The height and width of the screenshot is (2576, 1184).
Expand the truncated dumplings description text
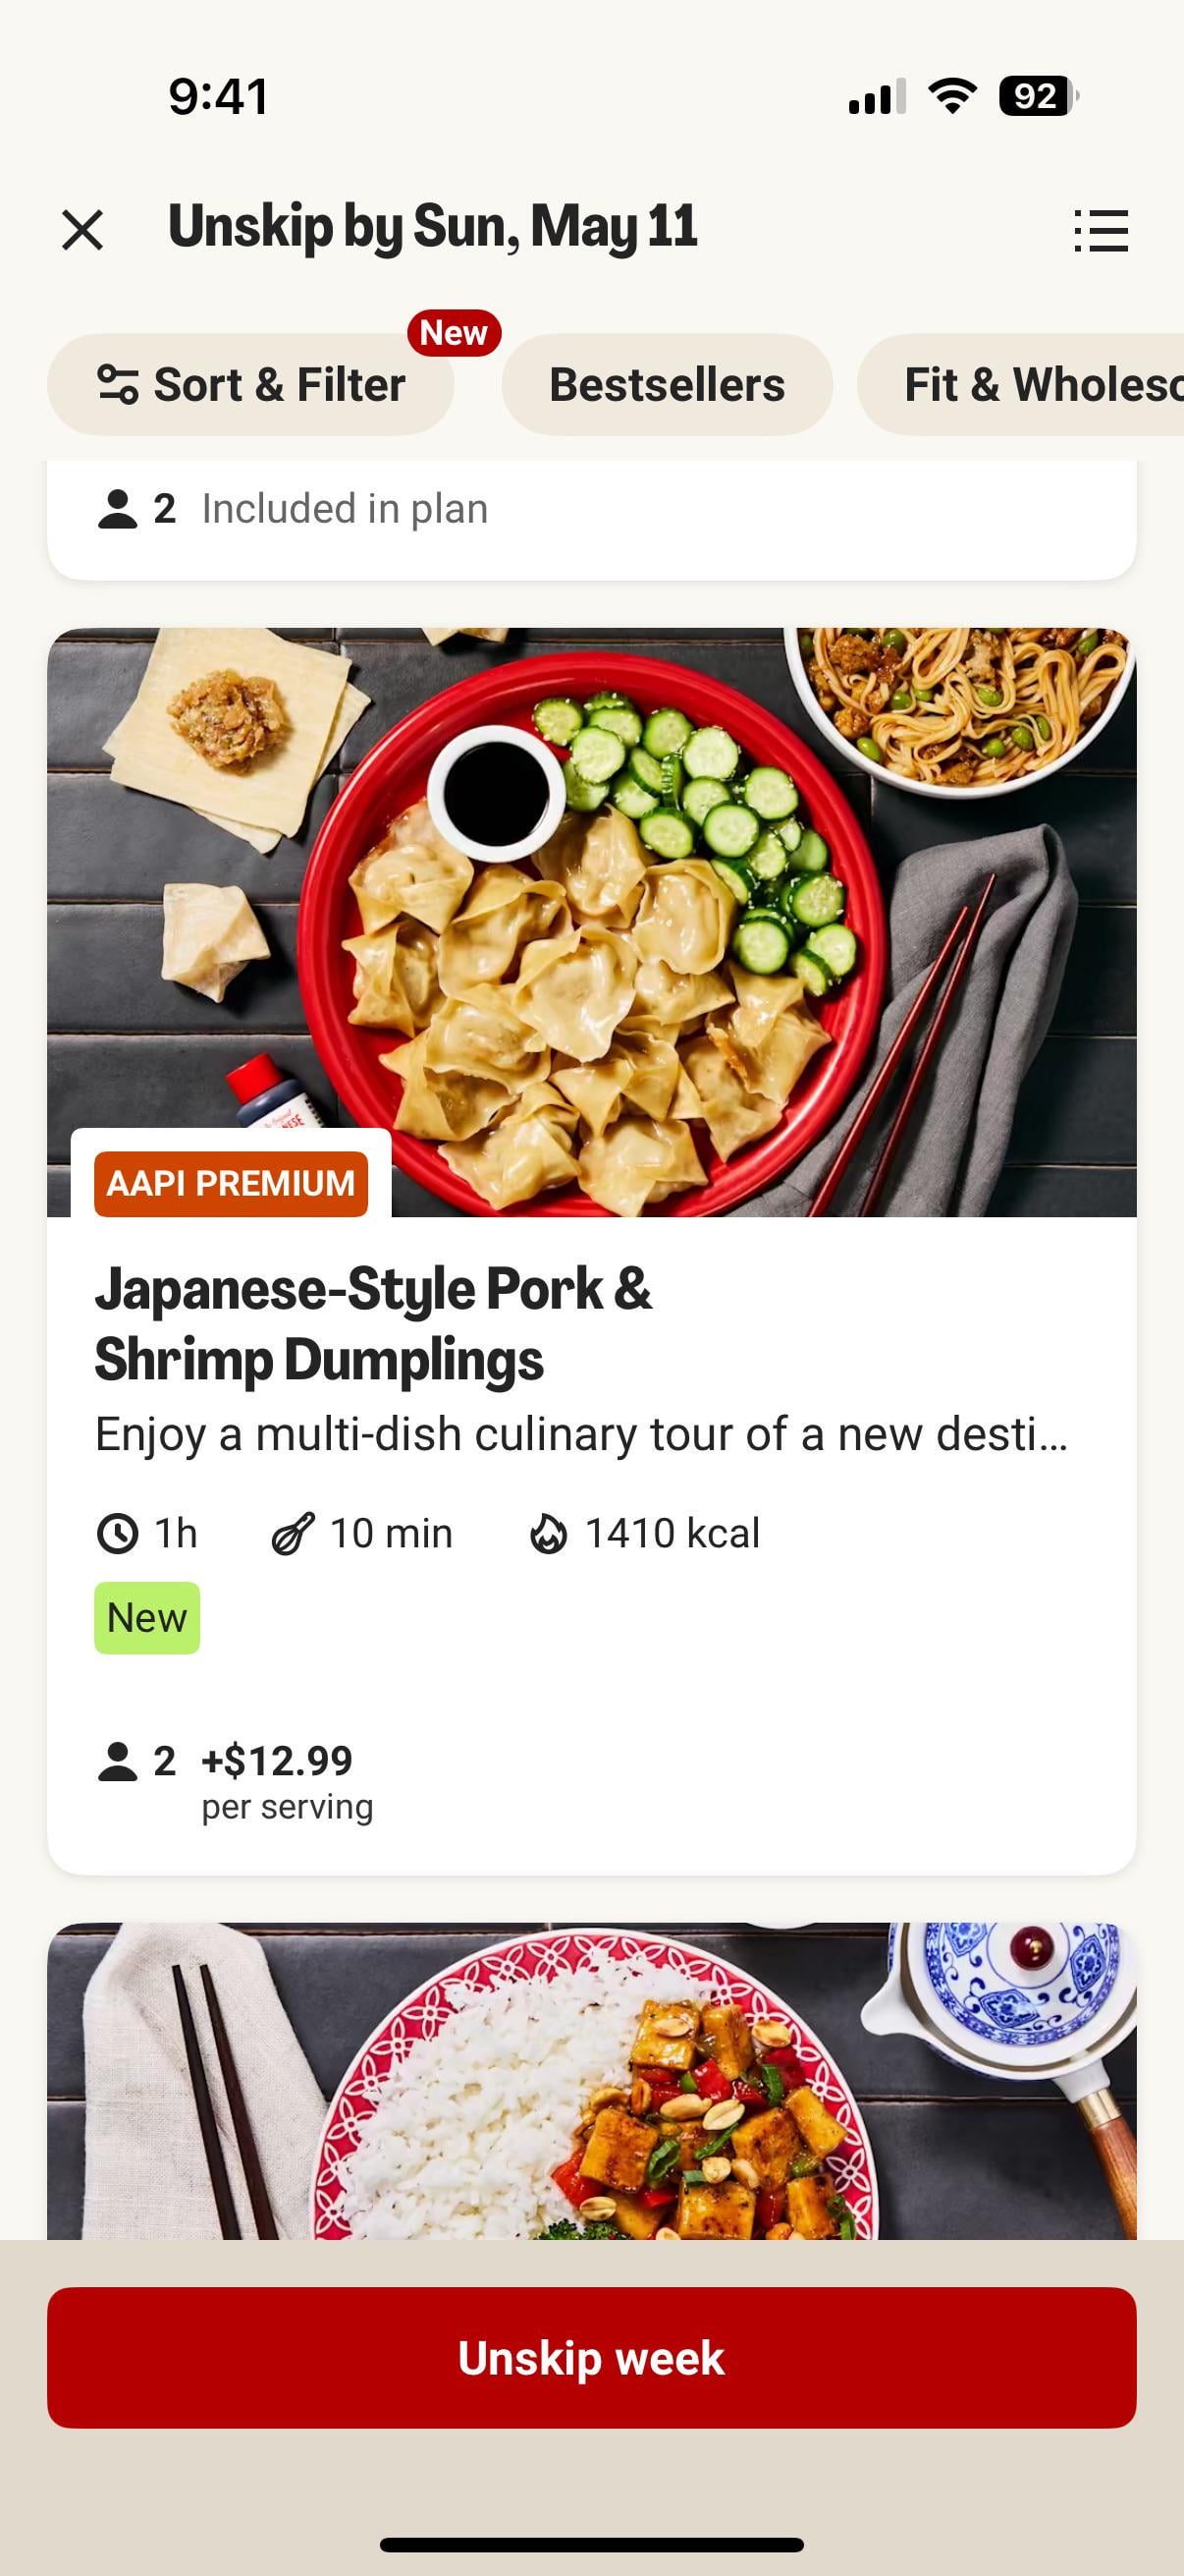(581, 1434)
